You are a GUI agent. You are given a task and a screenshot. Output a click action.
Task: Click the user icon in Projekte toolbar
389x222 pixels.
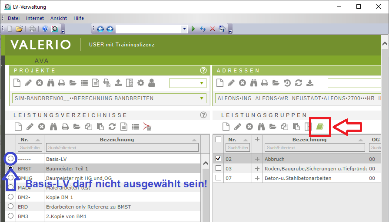point(151,83)
